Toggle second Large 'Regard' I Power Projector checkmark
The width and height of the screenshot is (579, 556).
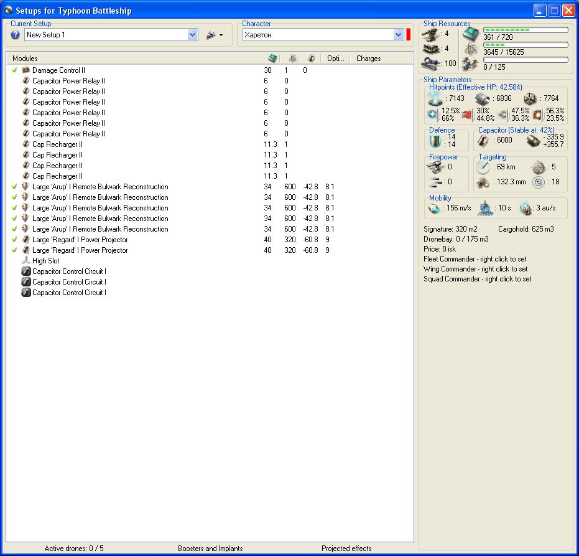(x=14, y=250)
